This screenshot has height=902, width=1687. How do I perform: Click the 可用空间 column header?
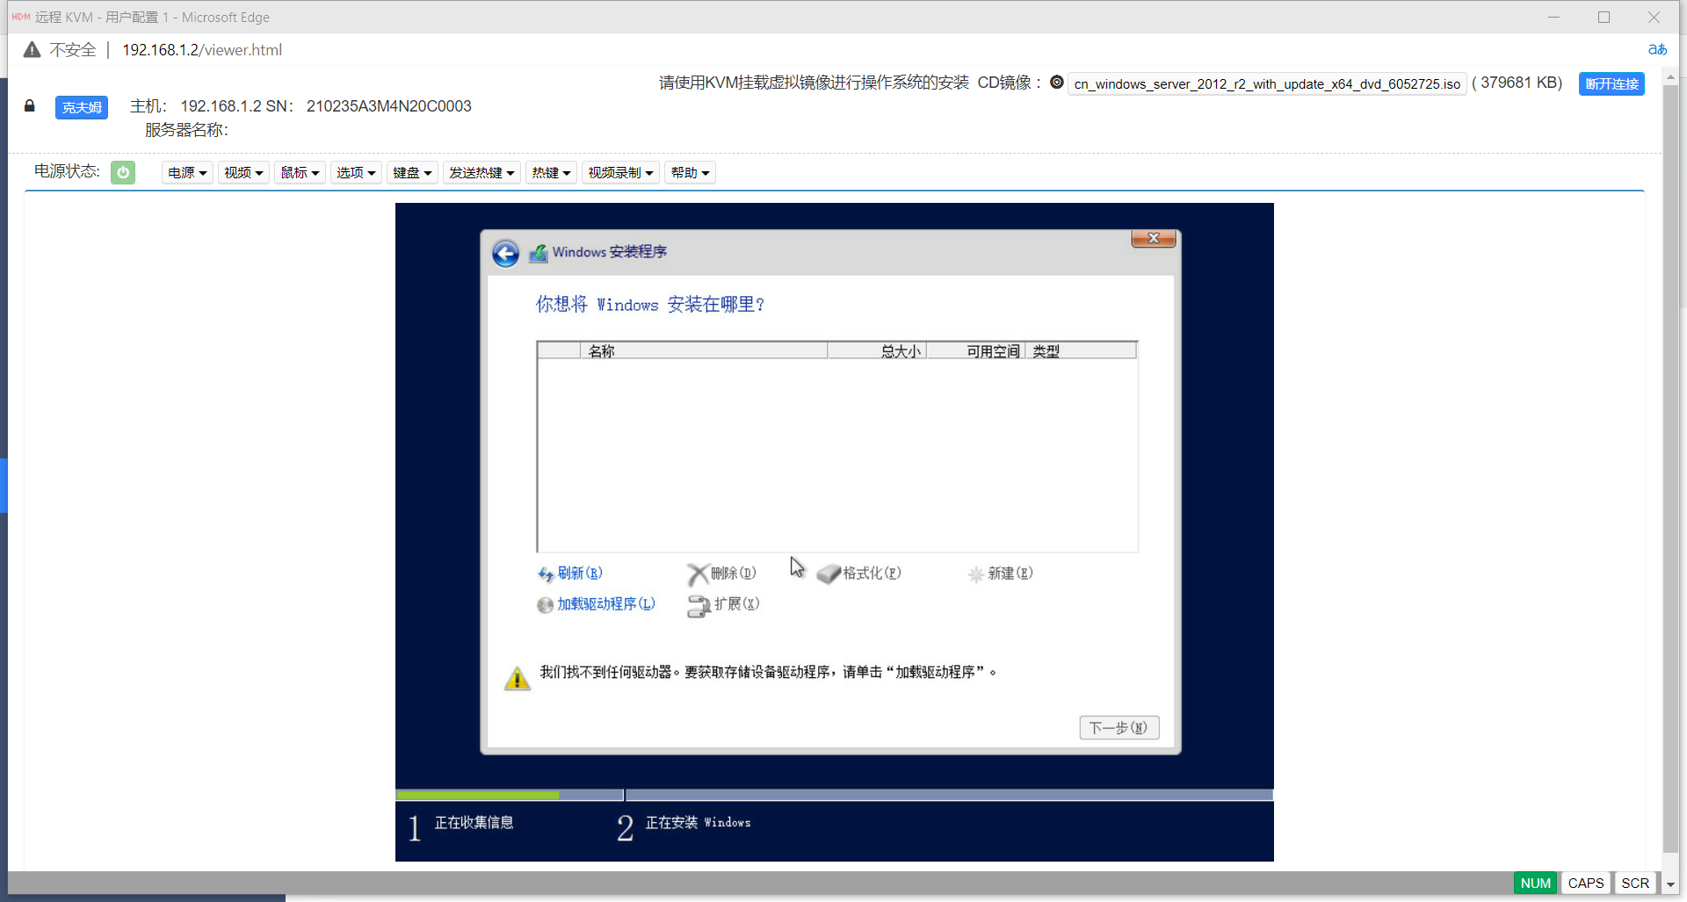(x=975, y=351)
